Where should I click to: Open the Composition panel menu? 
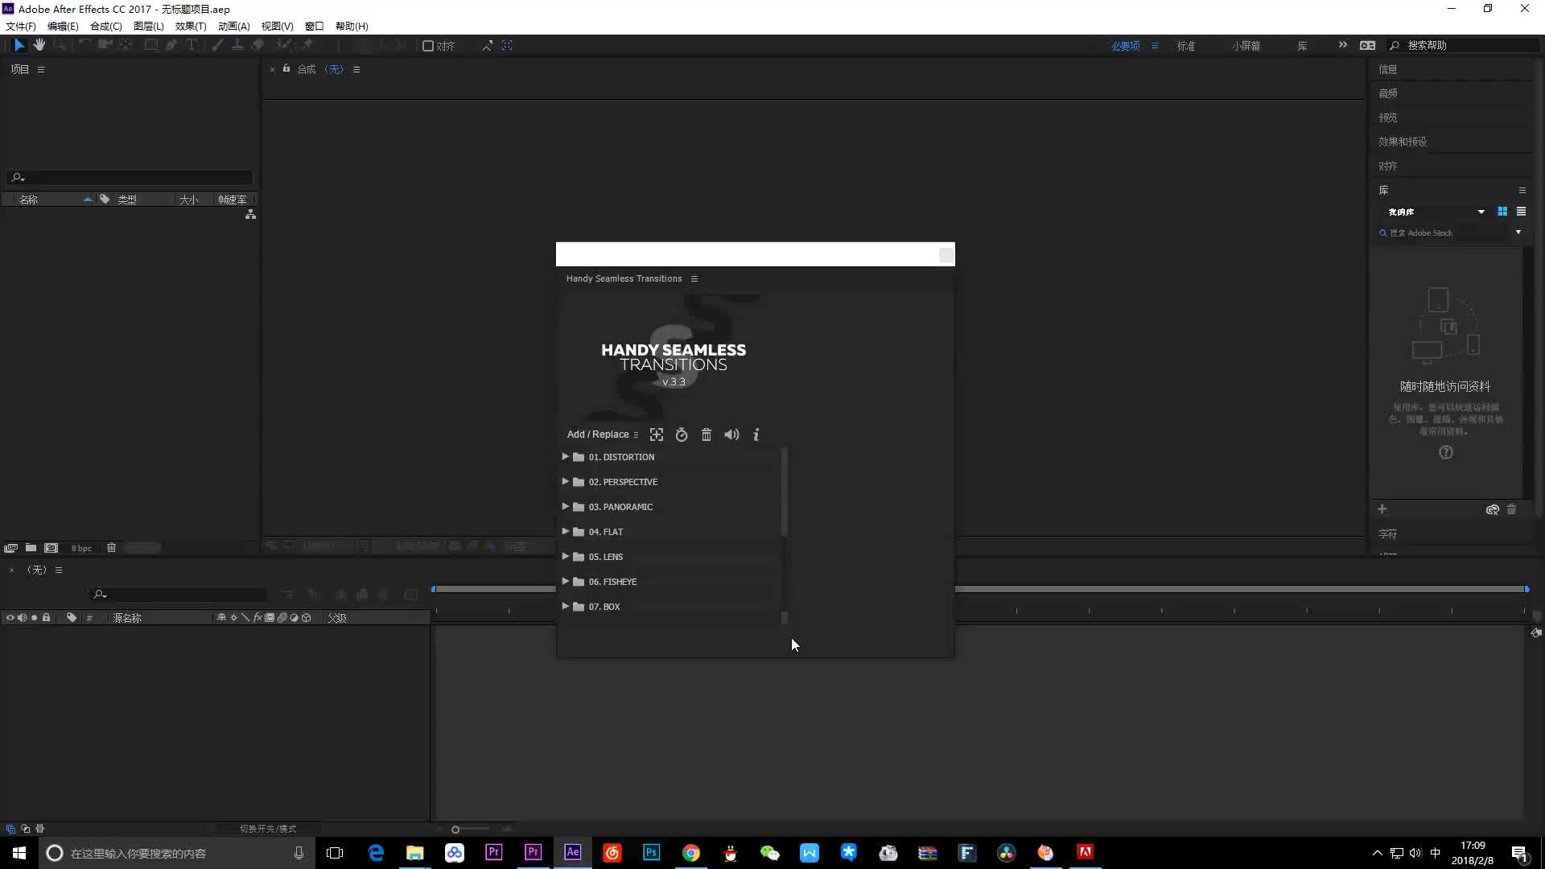tap(356, 69)
